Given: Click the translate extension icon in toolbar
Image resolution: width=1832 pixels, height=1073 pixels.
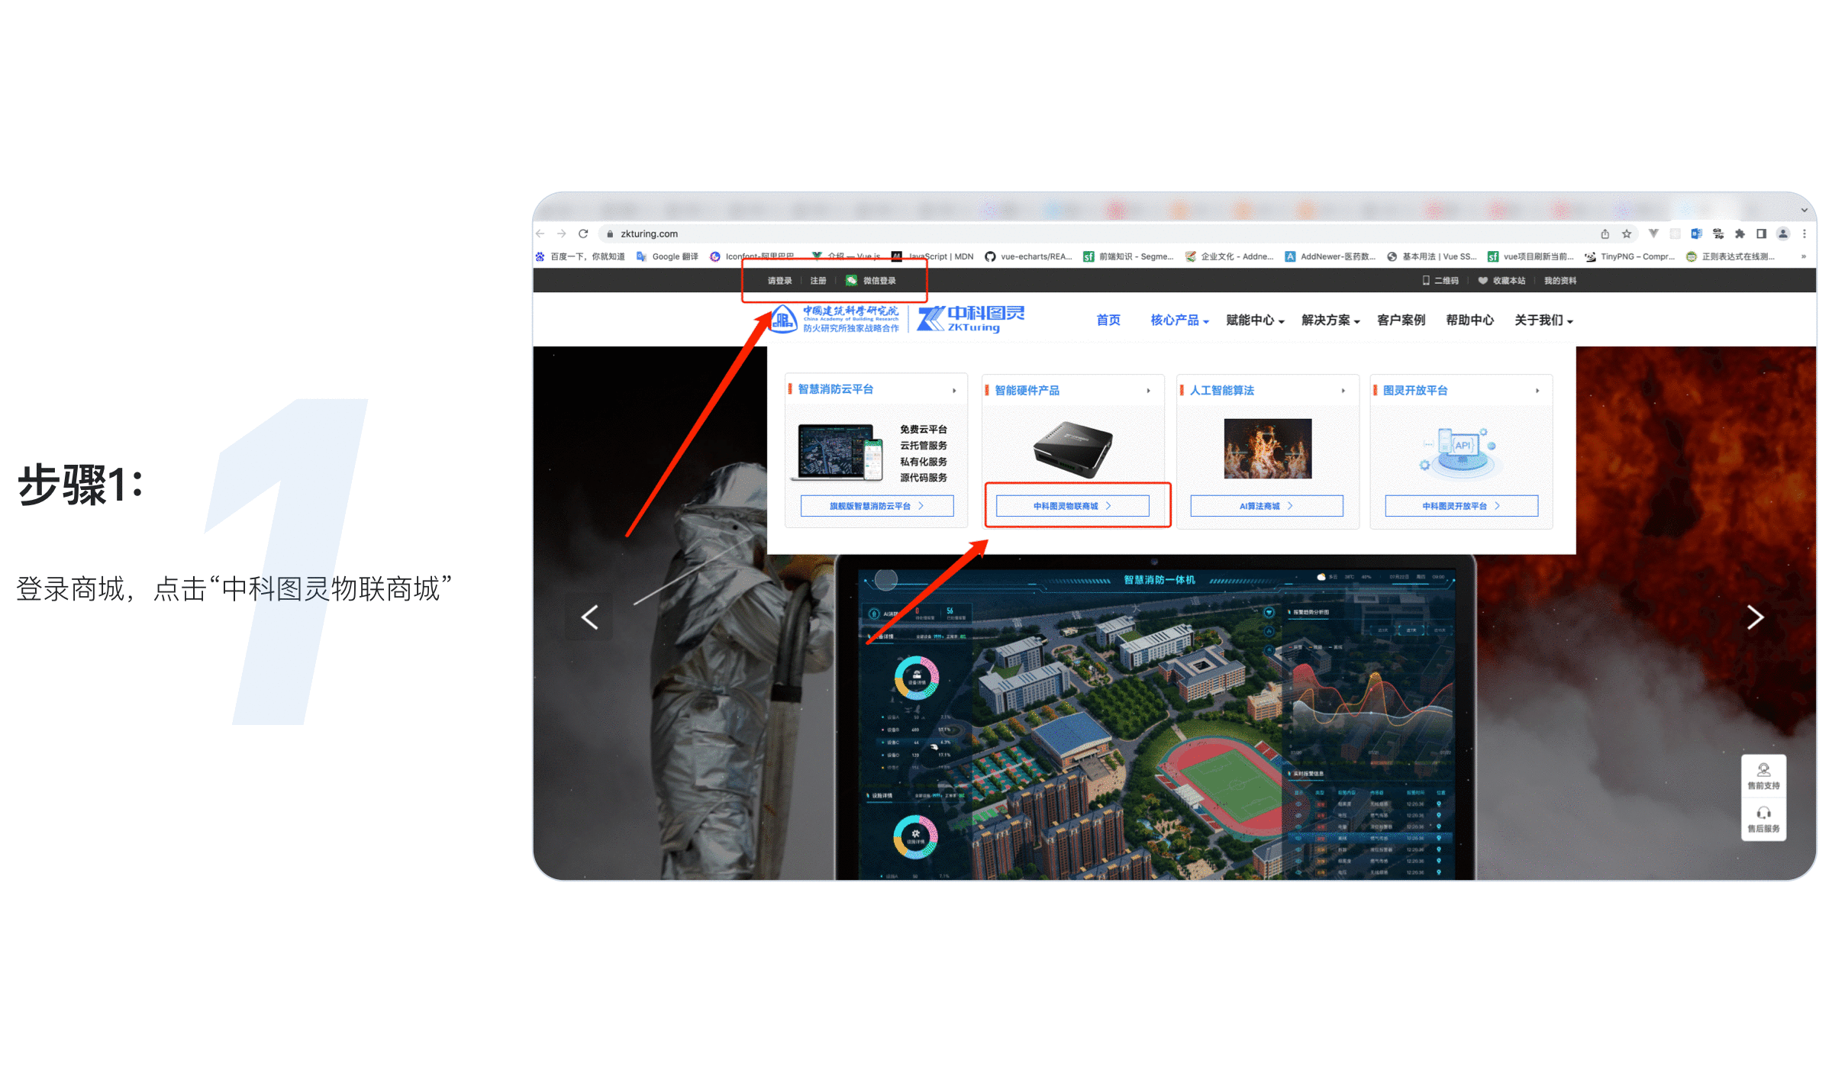Looking at the screenshot, I should (x=1696, y=234).
